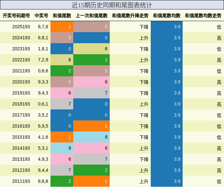Image resolution: width=224 pixels, height=187 pixels.
Task: Click 高 in row 2012193
Action: pyautogui.click(x=219, y=170)
